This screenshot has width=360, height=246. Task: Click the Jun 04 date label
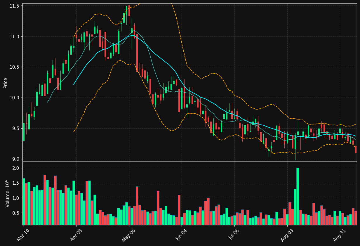pyautogui.click(x=181, y=235)
